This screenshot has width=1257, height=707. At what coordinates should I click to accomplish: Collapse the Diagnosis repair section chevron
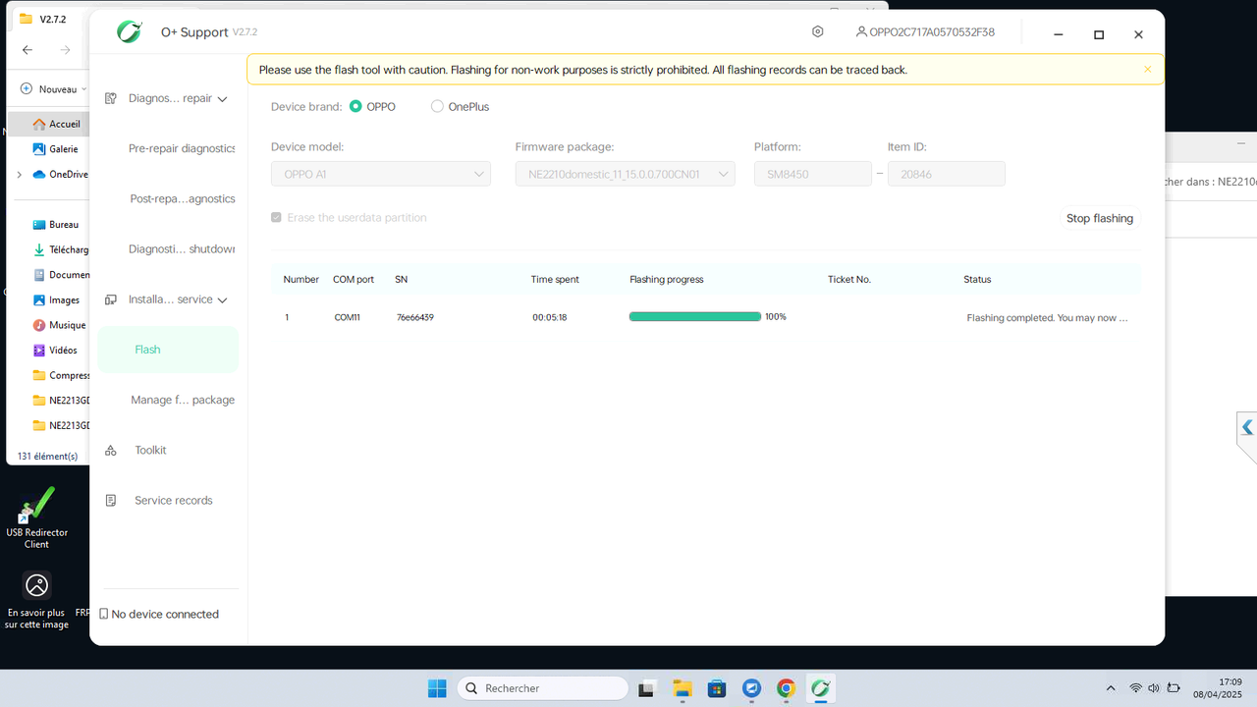222,99
